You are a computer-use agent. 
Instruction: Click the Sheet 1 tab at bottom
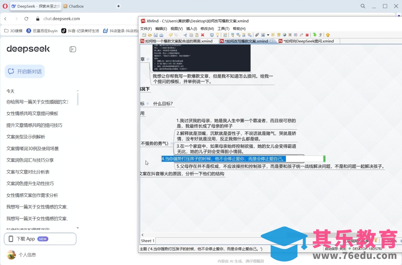click(147, 241)
